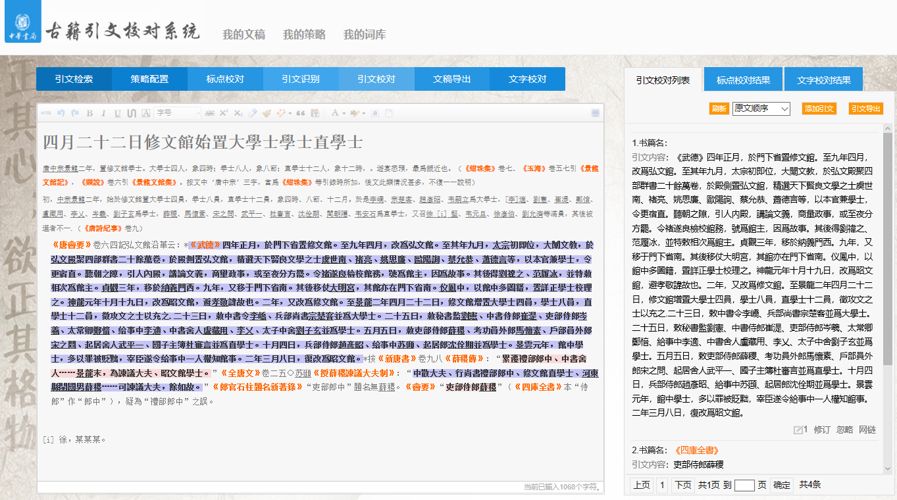Select the 标点校对 tab
This screenshot has width=897, height=500.
point(225,79)
